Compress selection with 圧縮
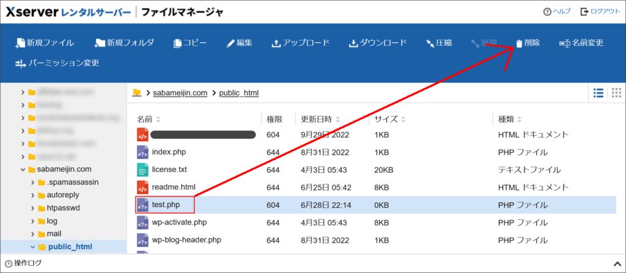The width and height of the screenshot is (626, 273). (x=439, y=43)
